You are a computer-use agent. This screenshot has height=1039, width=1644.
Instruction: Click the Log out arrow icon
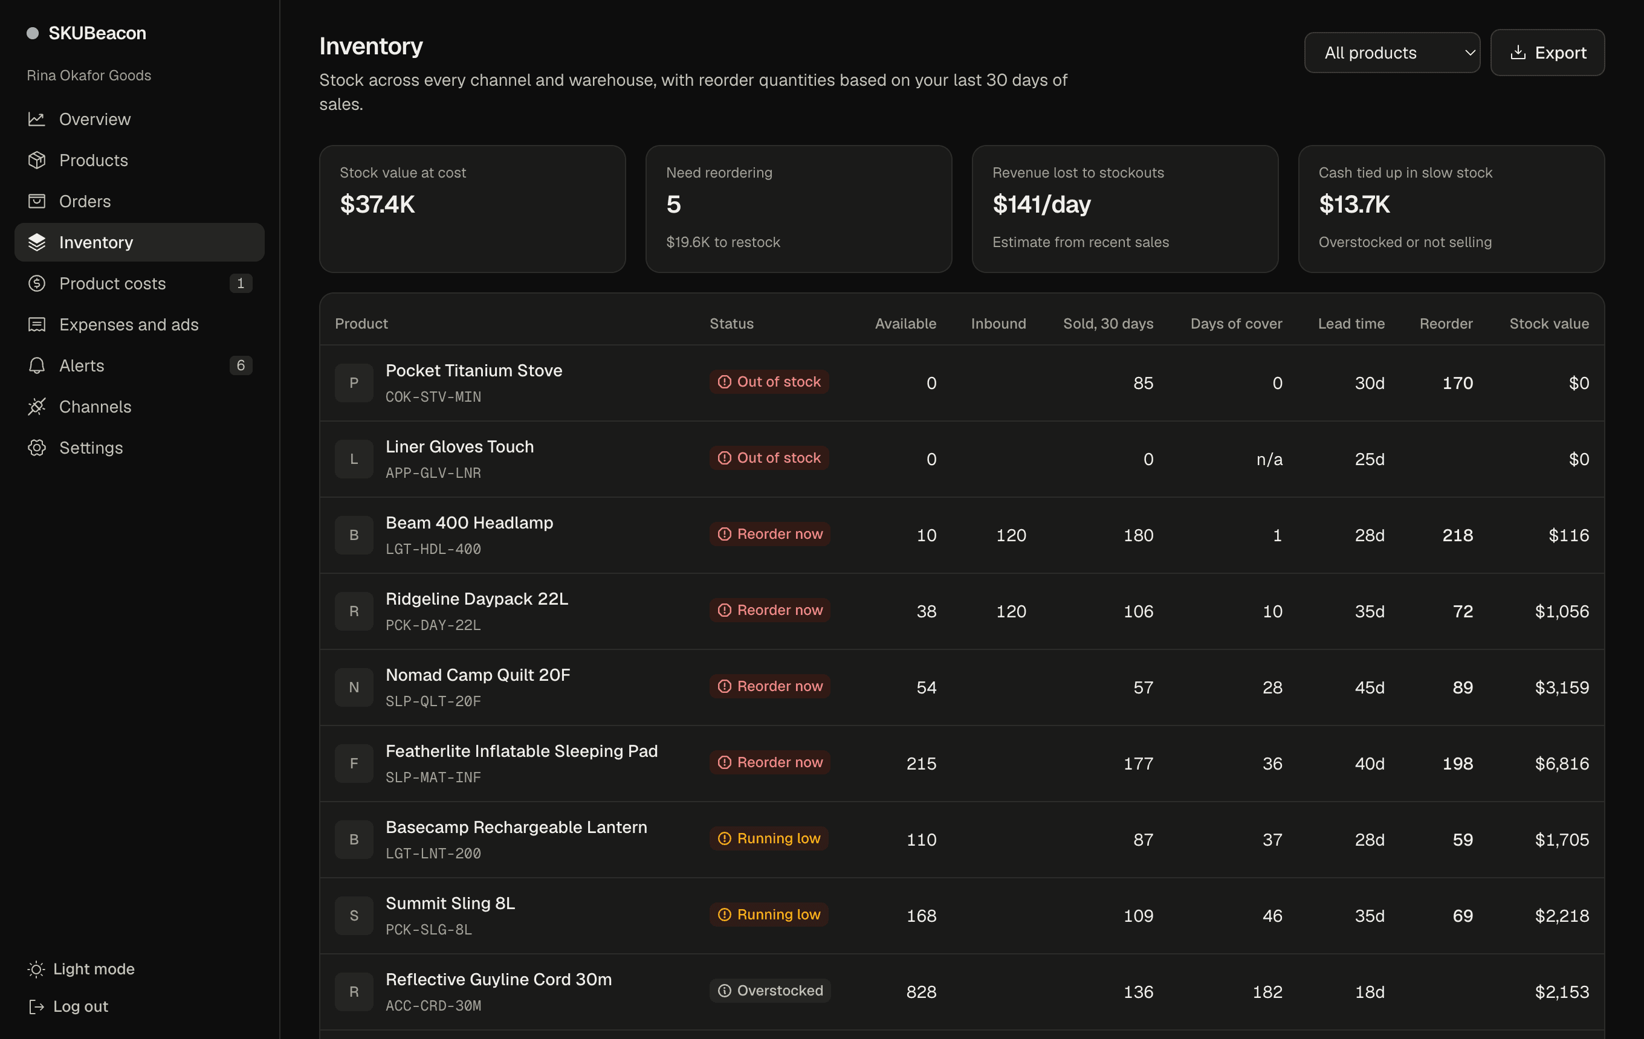pos(36,1006)
